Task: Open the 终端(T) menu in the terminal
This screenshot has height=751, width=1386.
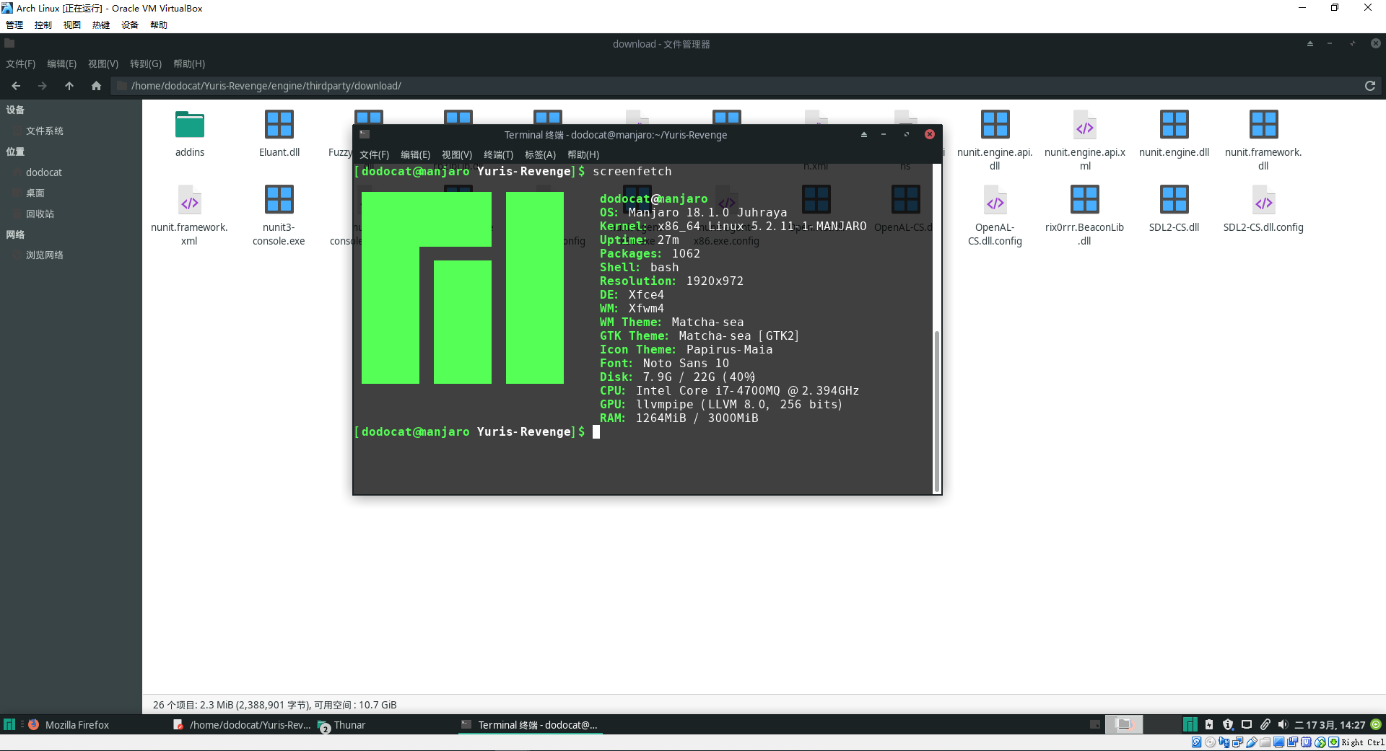Action: pos(498,154)
